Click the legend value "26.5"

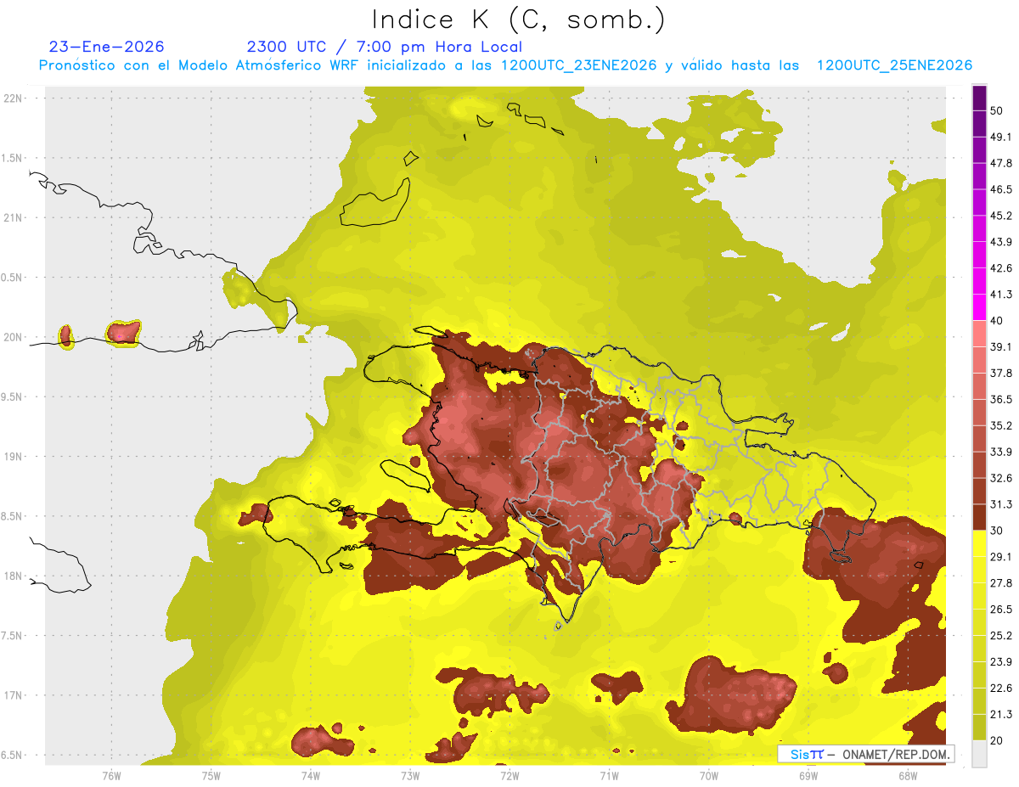coord(1001,610)
